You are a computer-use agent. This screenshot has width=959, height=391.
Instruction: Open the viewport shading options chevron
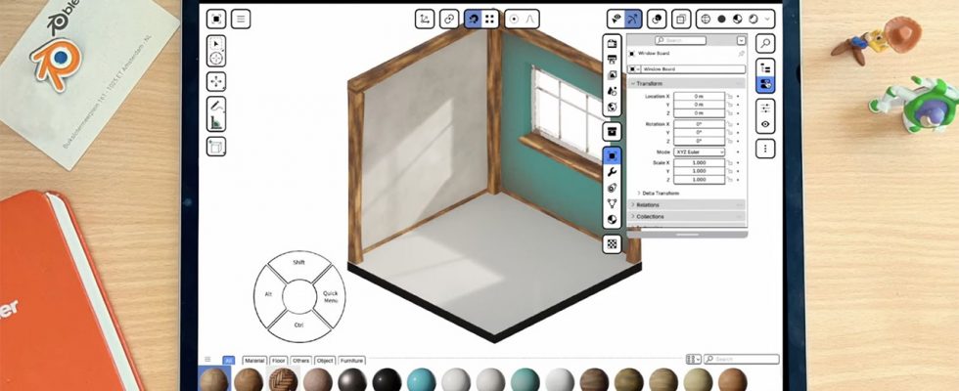[767, 19]
